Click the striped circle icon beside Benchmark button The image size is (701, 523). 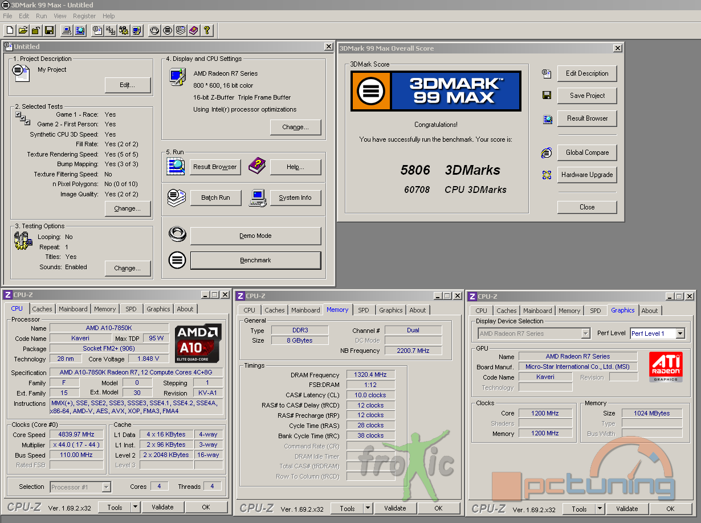pyautogui.click(x=177, y=260)
